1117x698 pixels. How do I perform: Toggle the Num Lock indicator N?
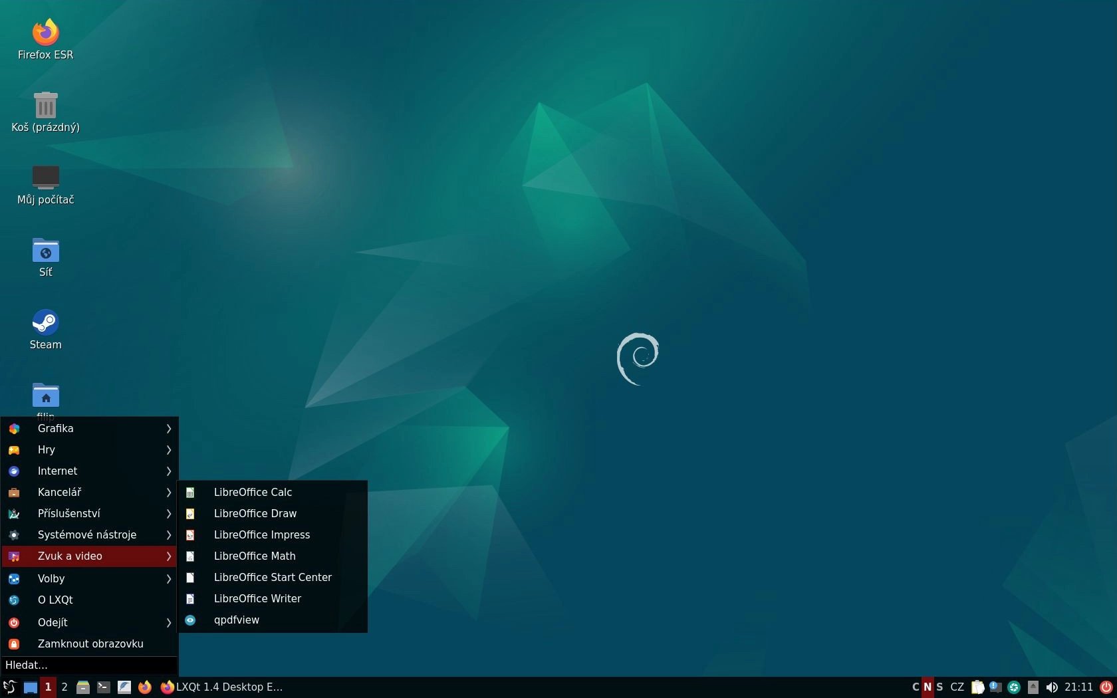pyautogui.click(x=928, y=687)
